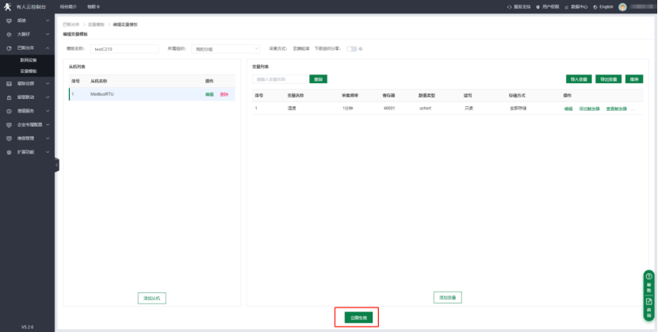Switch language to English

pyautogui.click(x=604, y=6)
